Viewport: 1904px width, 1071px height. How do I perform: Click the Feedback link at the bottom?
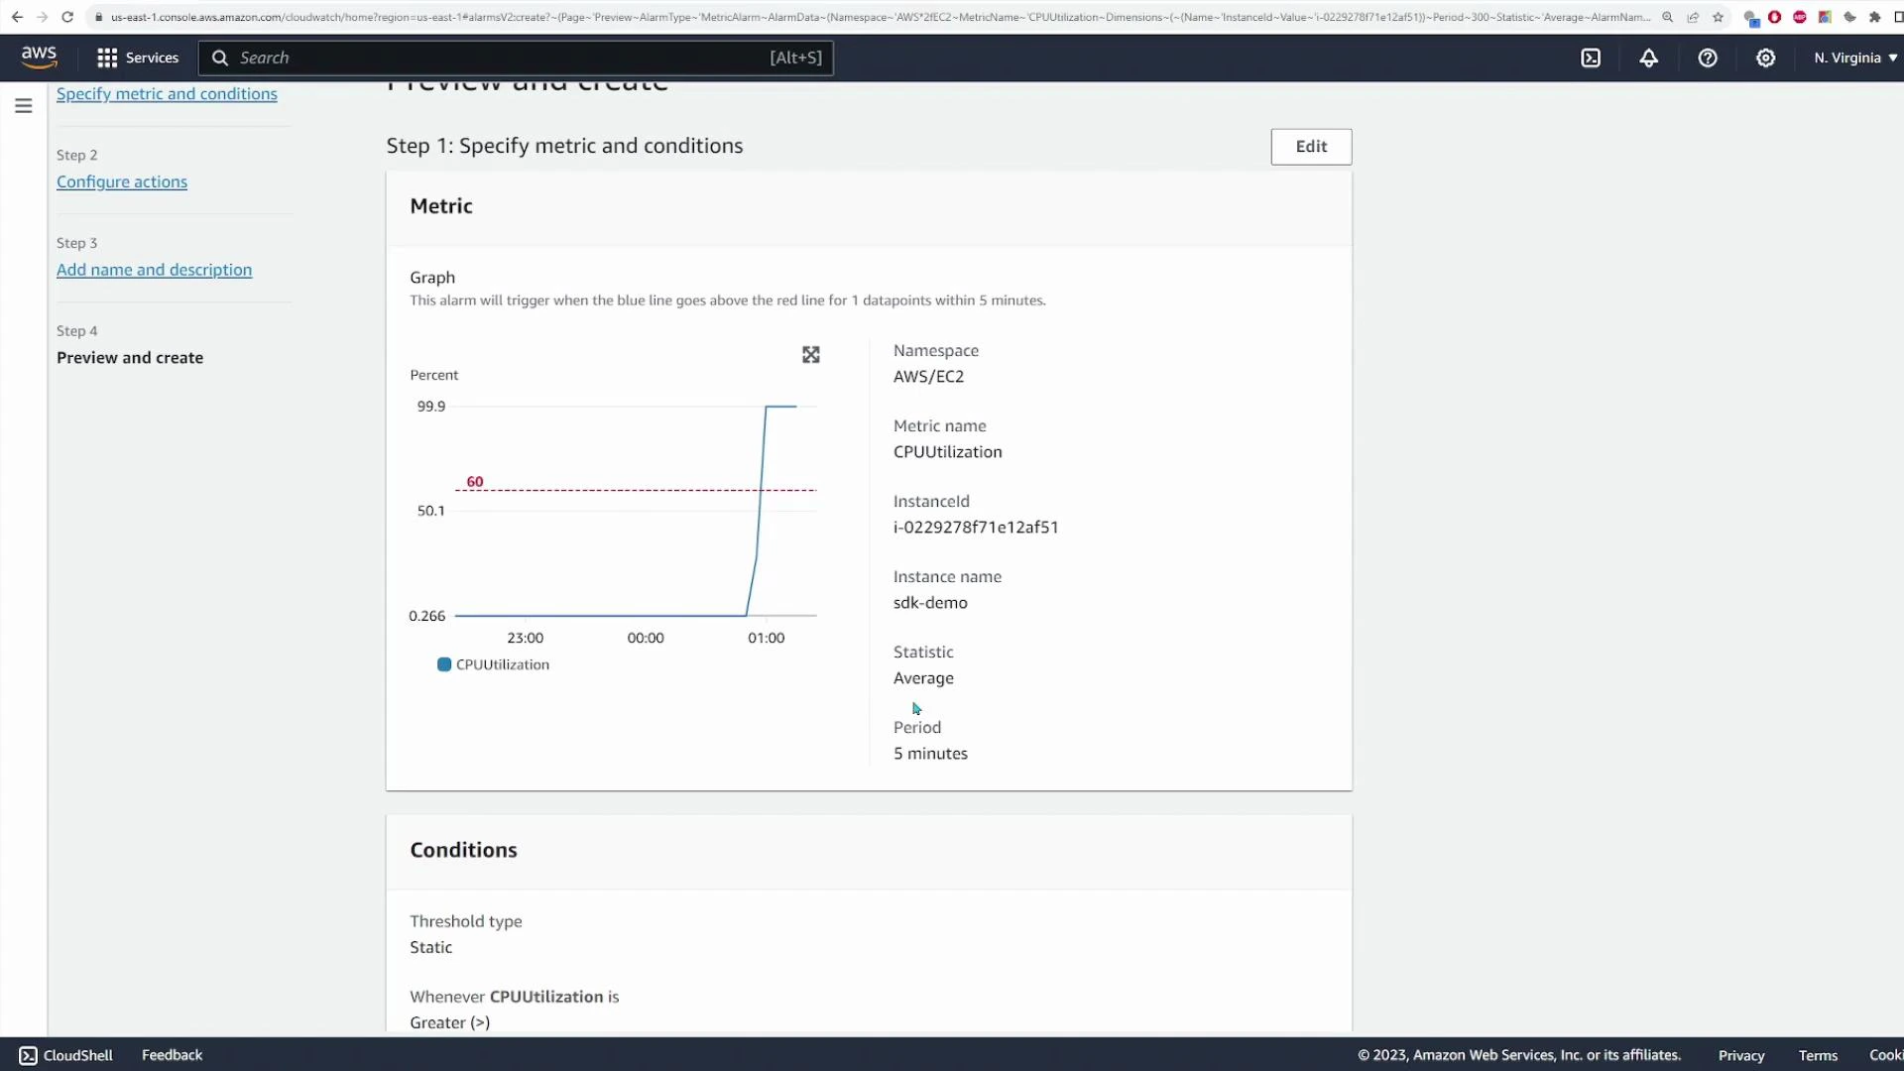point(171,1054)
